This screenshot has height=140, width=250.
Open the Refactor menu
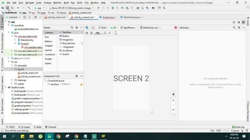tap(57, 3)
